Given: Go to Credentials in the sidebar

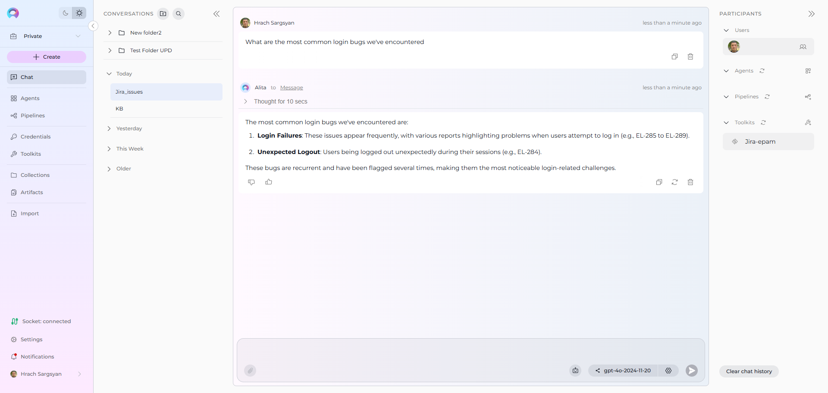Looking at the screenshot, I should point(35,137).
